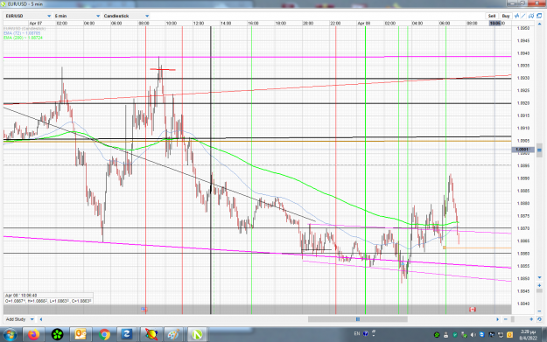
Task: Open Outlook from the taskbar
Action: (81, 335)
